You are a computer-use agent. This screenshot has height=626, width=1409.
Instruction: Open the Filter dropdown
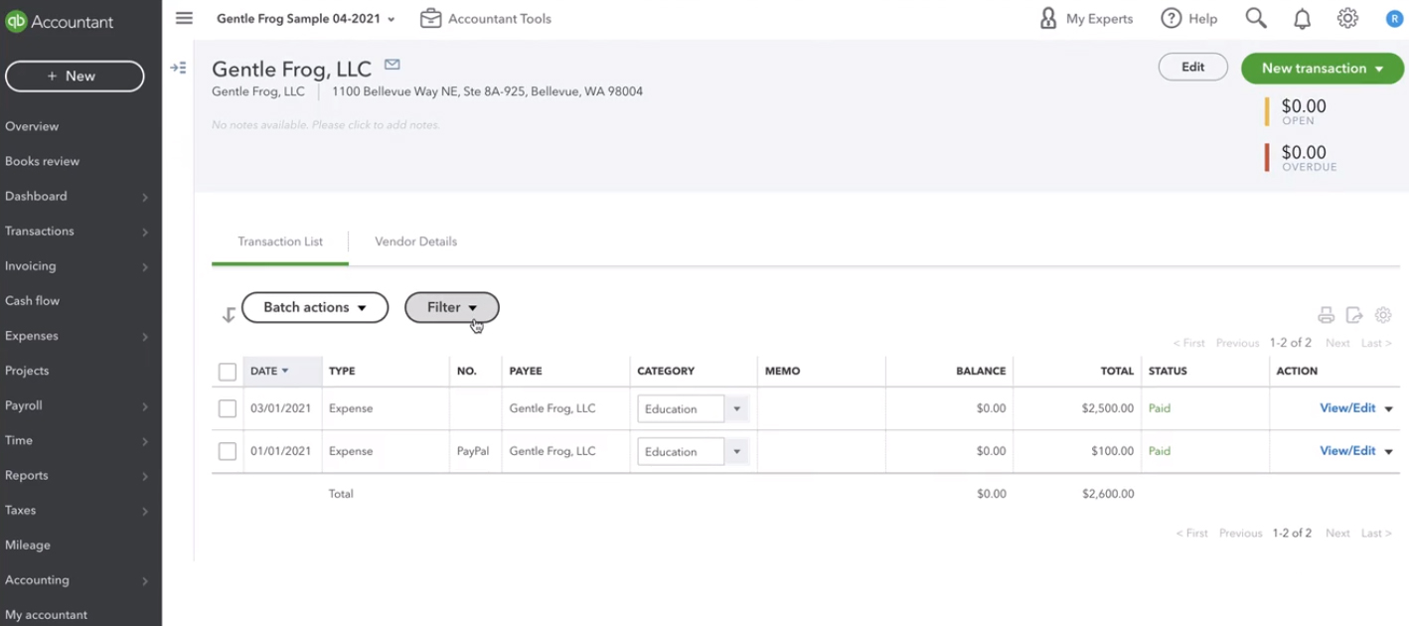[452, 308]
